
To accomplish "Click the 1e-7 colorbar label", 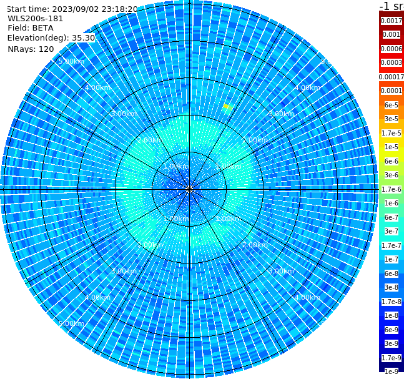I will click(392, 259).
